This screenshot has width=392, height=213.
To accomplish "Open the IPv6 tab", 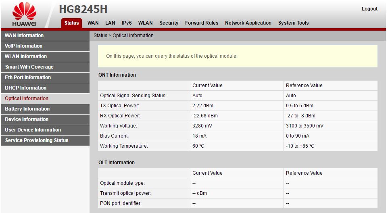I will tap(127, 23).
